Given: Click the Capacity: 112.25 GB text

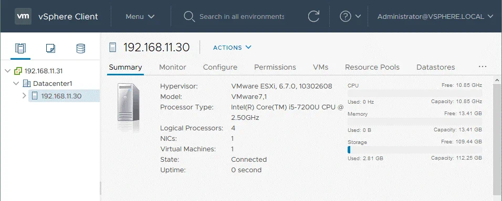Looking at the screenshot, I should [456, 158].
